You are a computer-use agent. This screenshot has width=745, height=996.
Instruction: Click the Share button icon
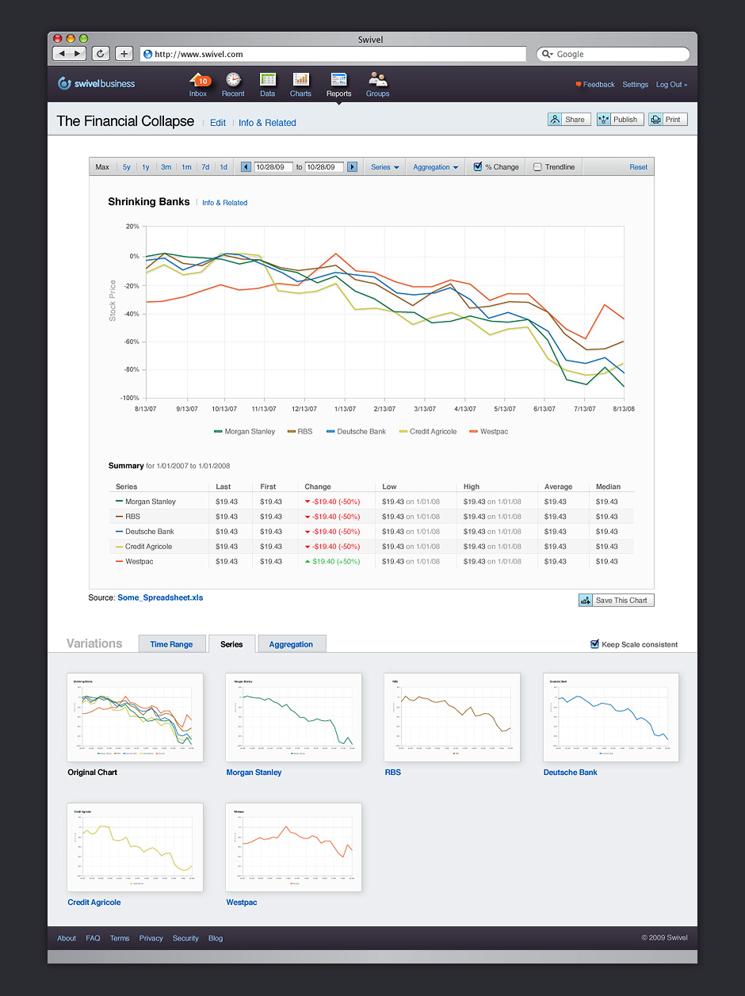coord(556,120)
